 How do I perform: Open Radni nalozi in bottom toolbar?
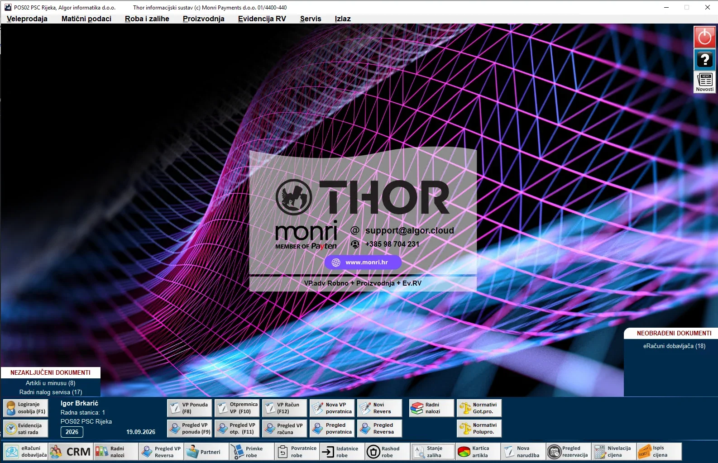[x=116, y=452]
